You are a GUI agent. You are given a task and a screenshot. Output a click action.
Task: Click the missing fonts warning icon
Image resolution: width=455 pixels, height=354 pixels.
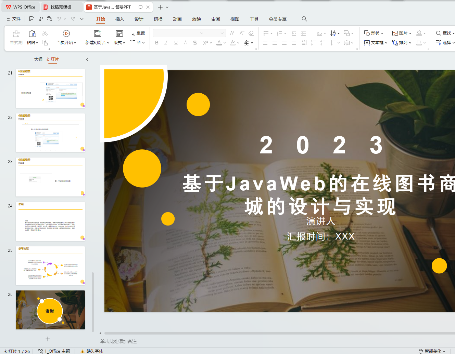click(x=82, y=351)
